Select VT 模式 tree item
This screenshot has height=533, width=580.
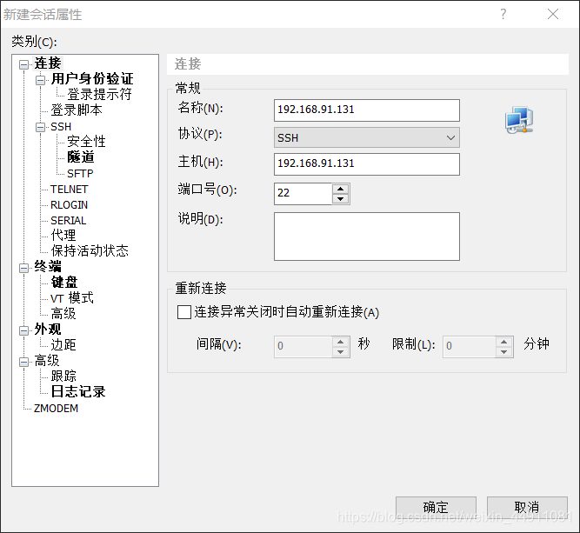[x=72, y=297]
